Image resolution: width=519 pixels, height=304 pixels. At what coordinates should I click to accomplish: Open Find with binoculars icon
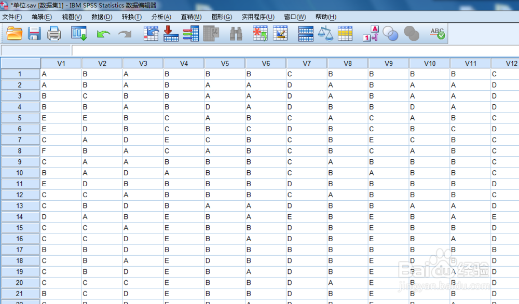coord(236,34)
